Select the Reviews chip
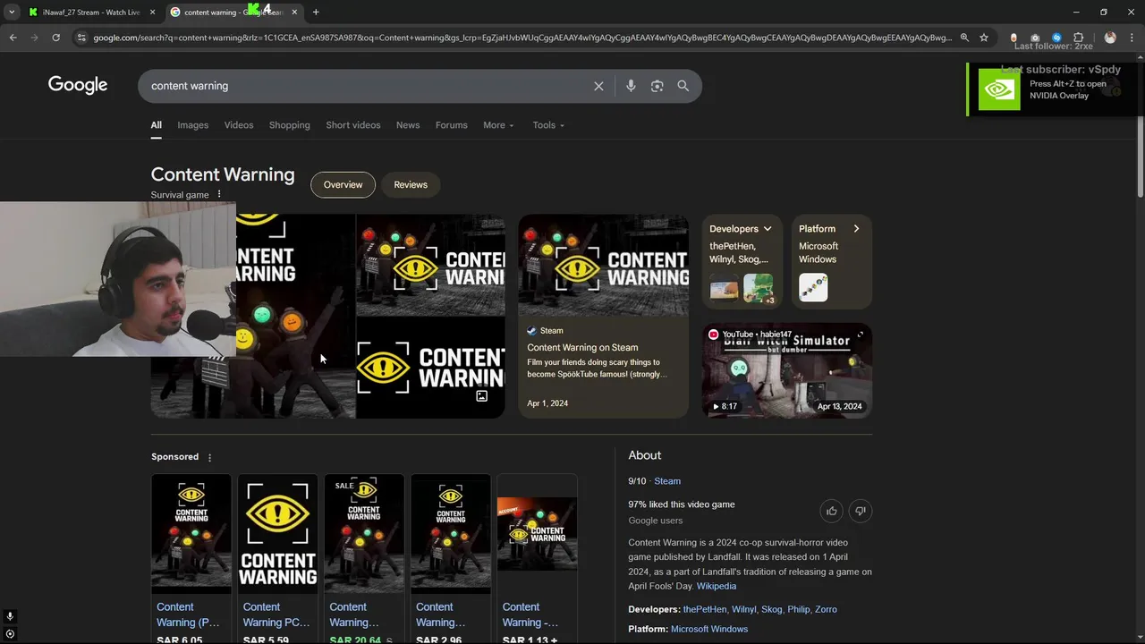The height and width of the screenshot is (644, 1145). pos(411,184)
